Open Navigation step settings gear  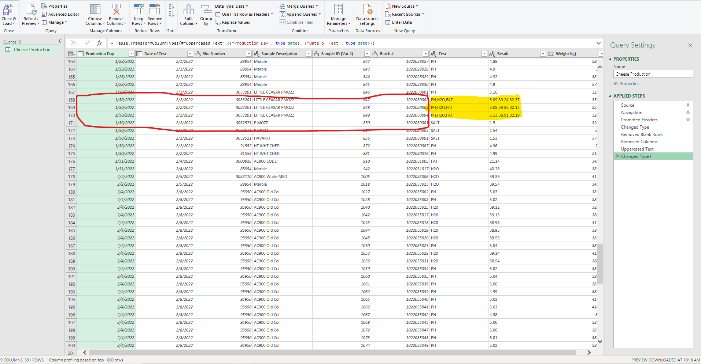688,112
